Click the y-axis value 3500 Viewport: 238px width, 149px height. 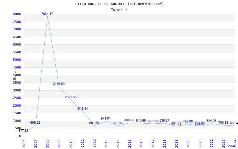click(x=17, y=83)
